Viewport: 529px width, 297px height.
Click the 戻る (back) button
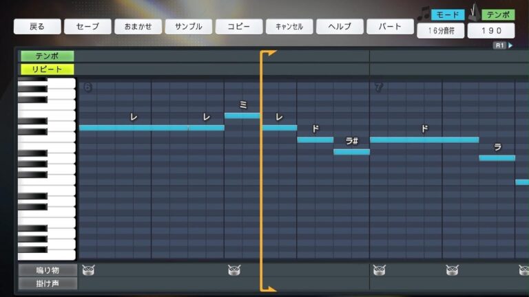click(37, 27)
